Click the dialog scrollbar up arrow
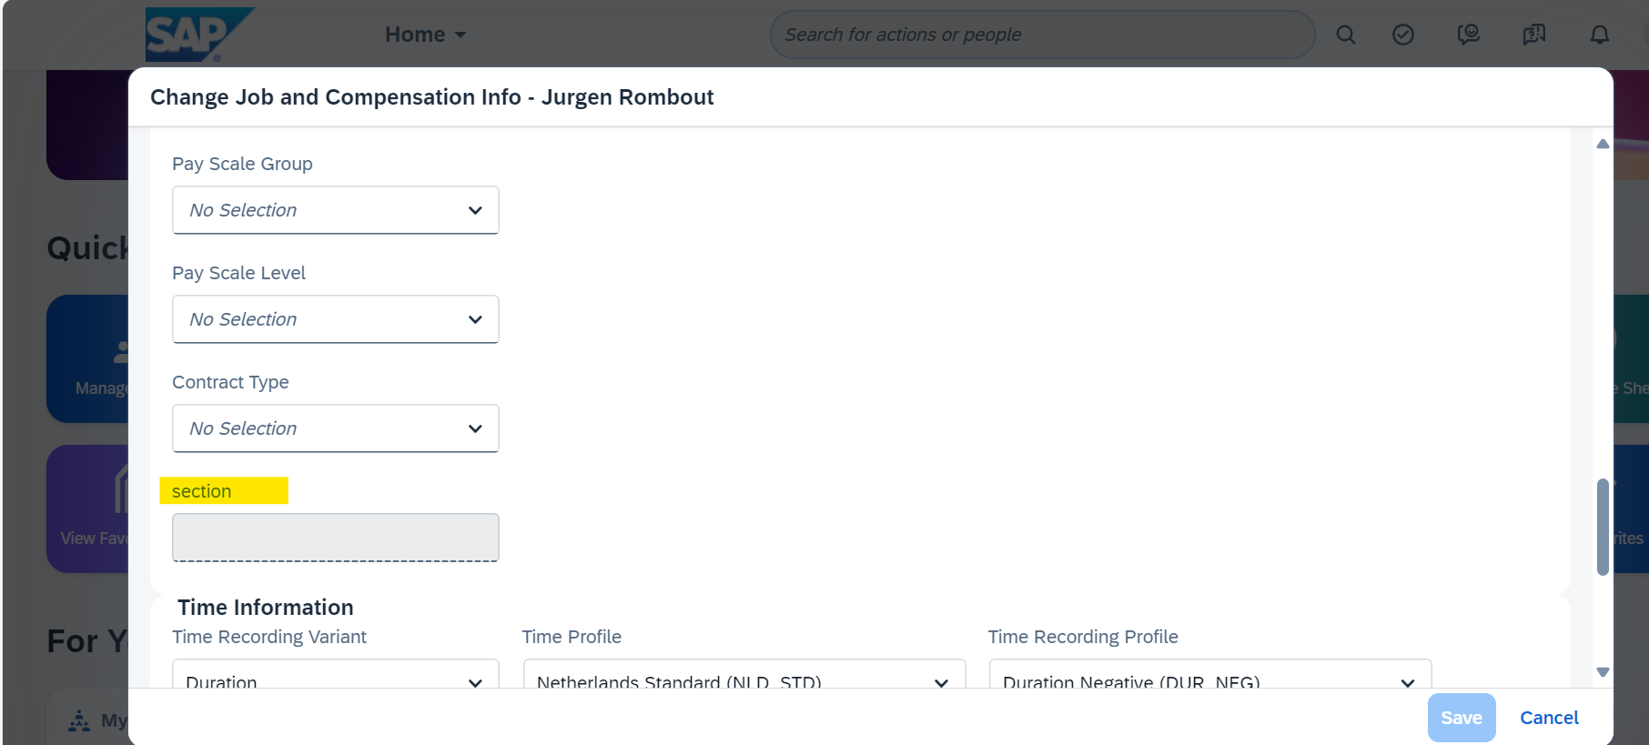This screenshot has width=1649, height=745. [1603, 144]
